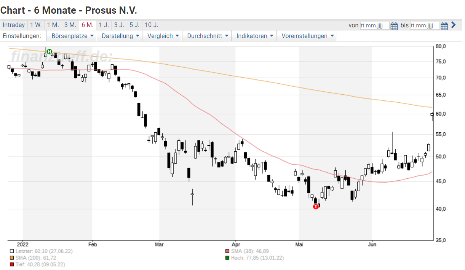This screenshot has width=465, height=270.
Task: Click the 'Jun' x-axis label
Action: pyautogui.click(x=372, y=245)
